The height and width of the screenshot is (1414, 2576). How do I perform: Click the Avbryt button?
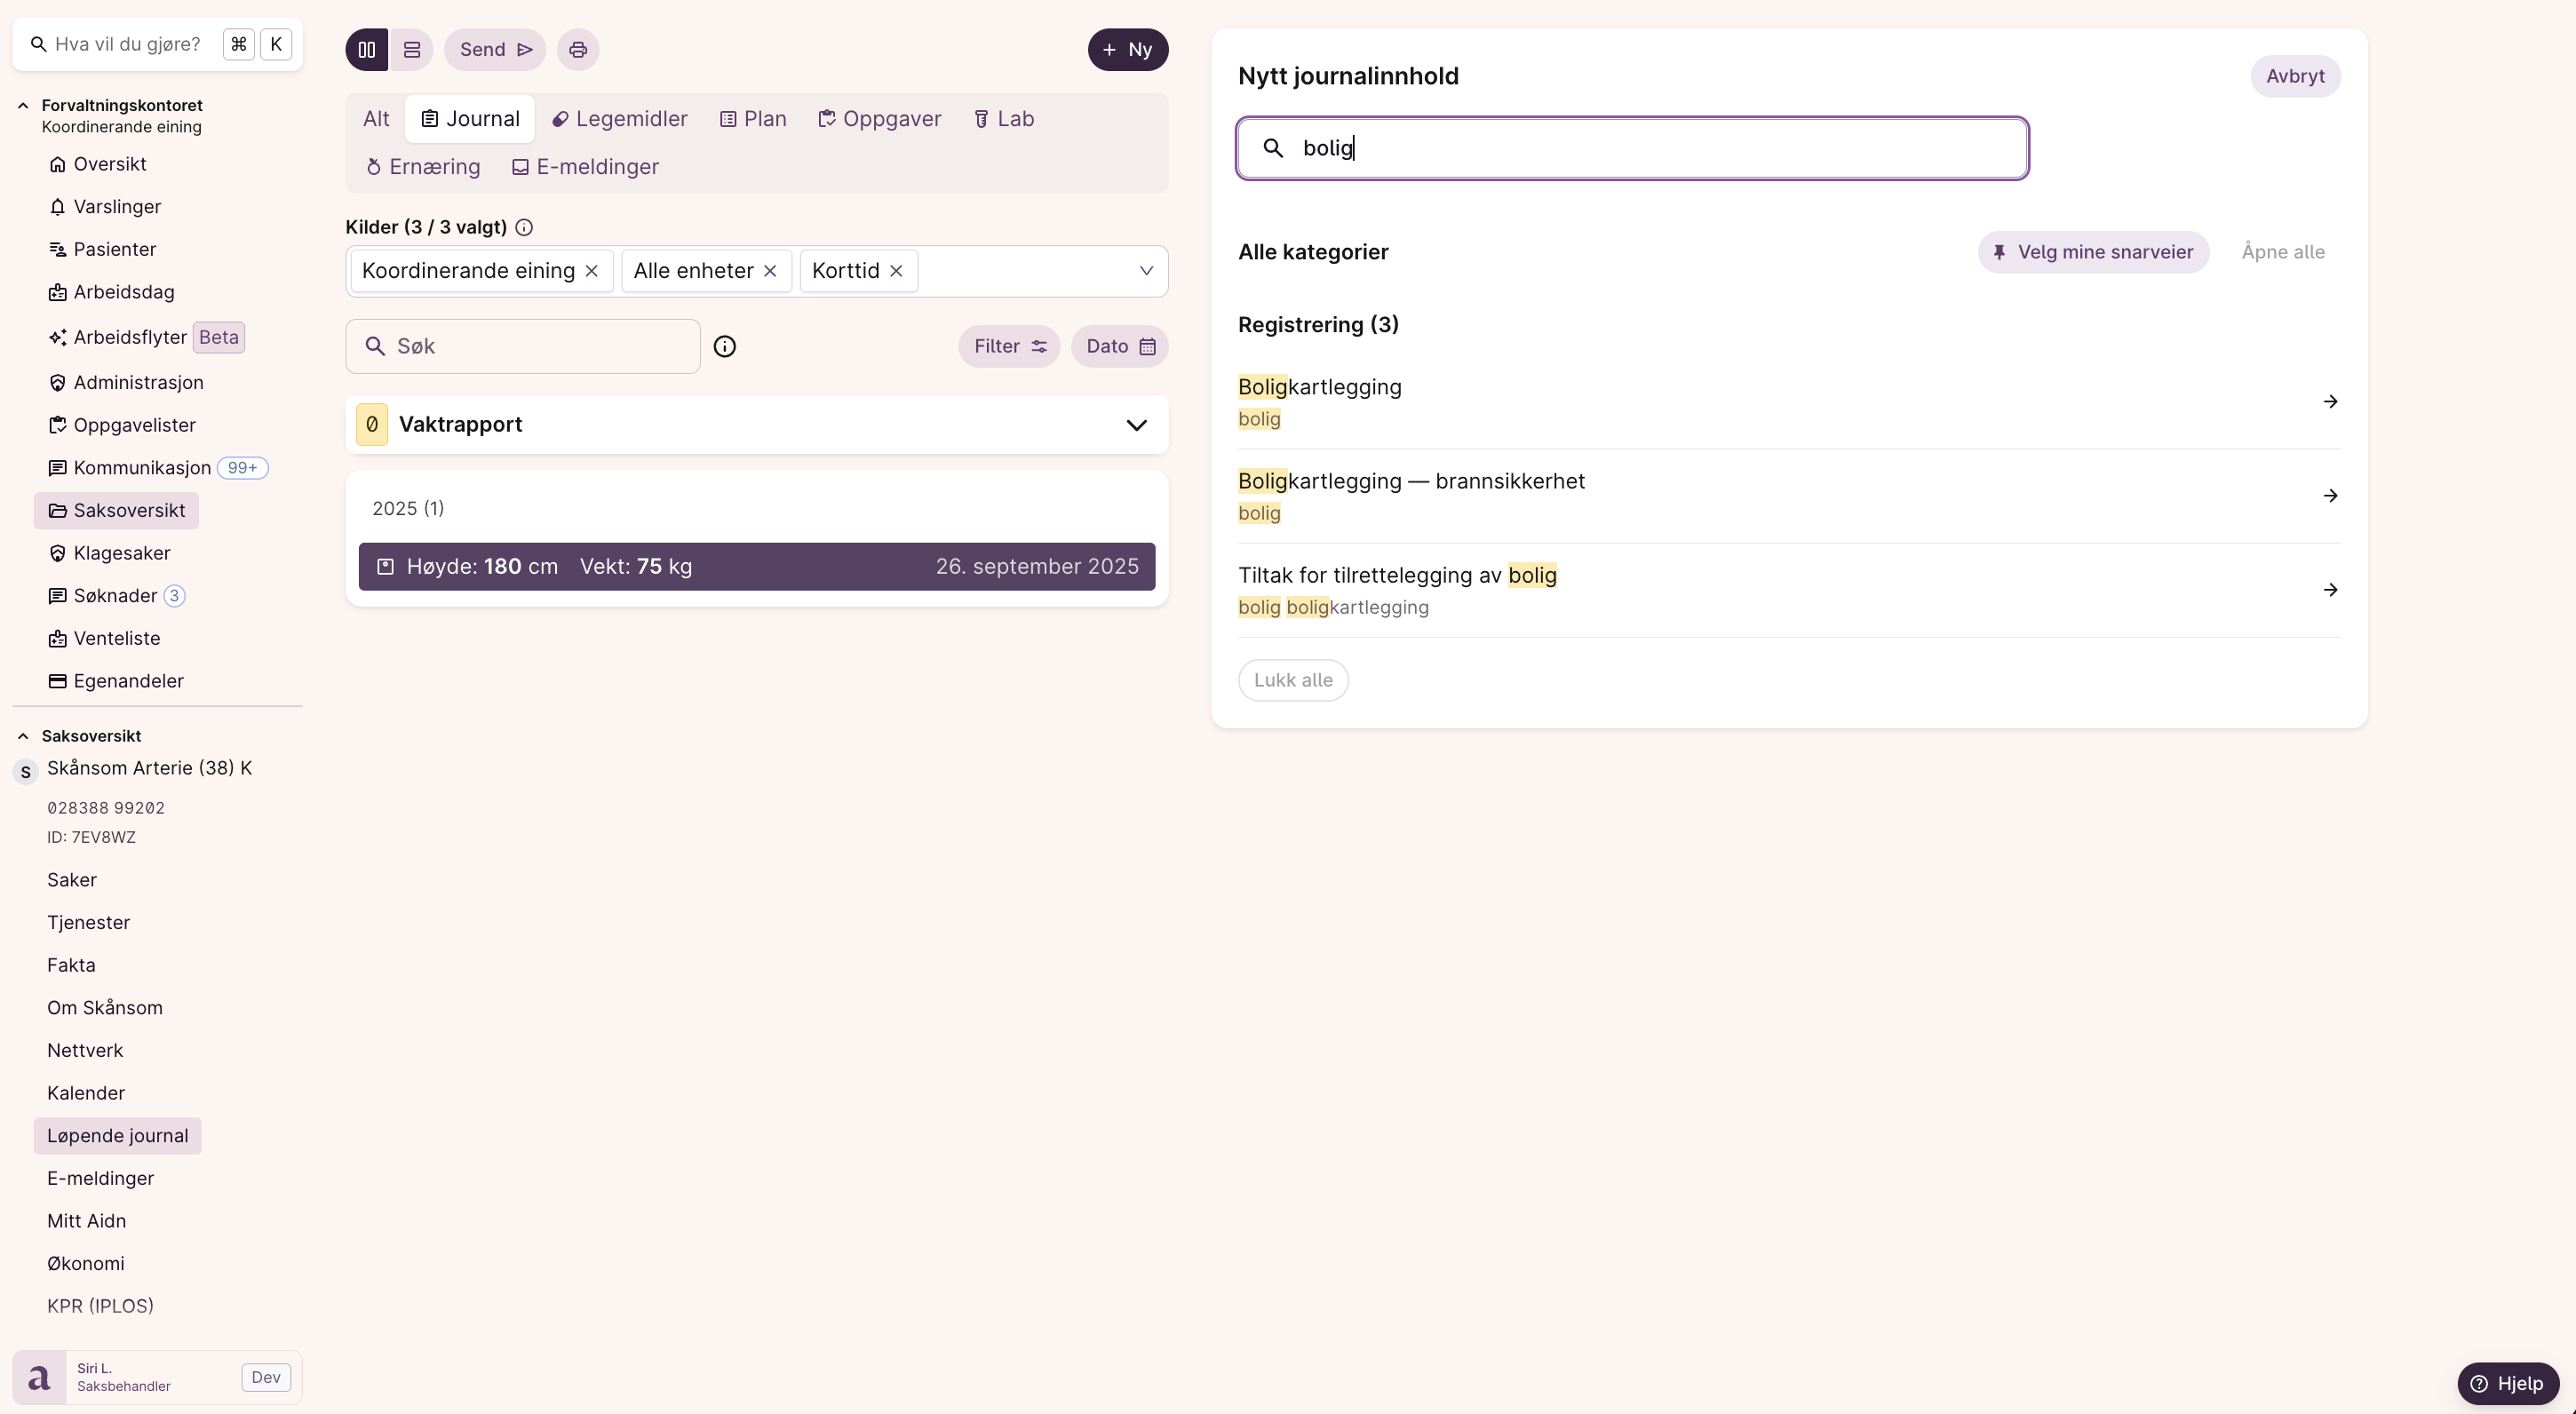2295,77
